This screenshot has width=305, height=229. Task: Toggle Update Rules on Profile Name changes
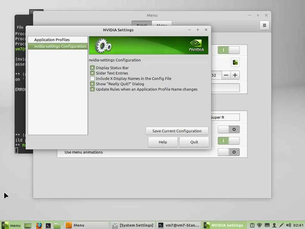[92, 89]
